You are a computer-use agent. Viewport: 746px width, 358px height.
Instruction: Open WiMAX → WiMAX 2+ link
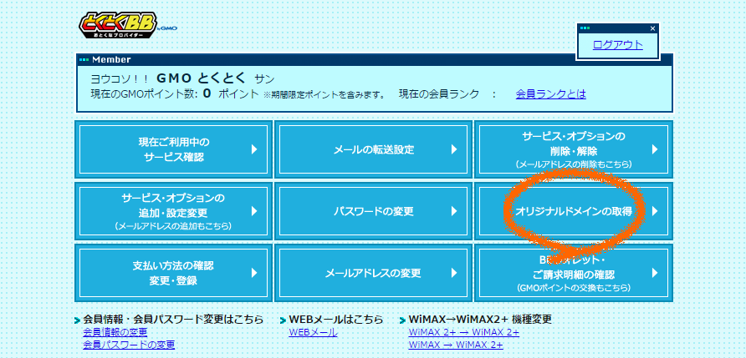tap(455, 344)
